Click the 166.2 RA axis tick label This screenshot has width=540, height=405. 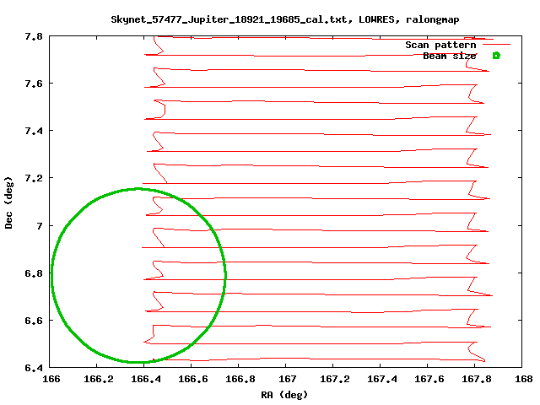point(99,379)
